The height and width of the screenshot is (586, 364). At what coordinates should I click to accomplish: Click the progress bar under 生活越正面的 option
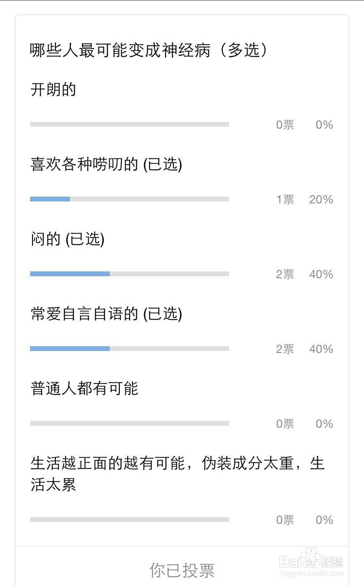coord(130,519)
